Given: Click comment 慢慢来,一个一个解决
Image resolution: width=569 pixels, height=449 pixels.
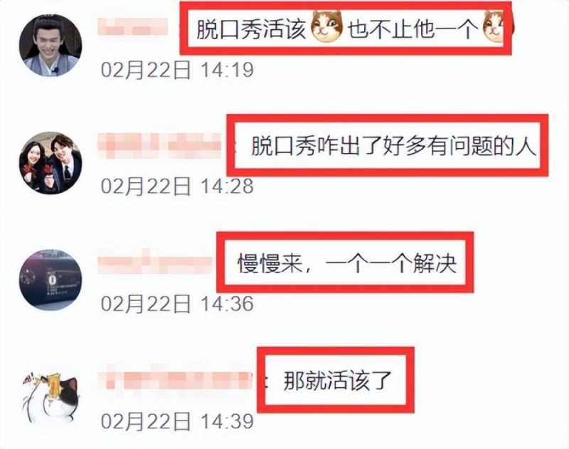Looking at the screenshot, I should click(347, 263).
